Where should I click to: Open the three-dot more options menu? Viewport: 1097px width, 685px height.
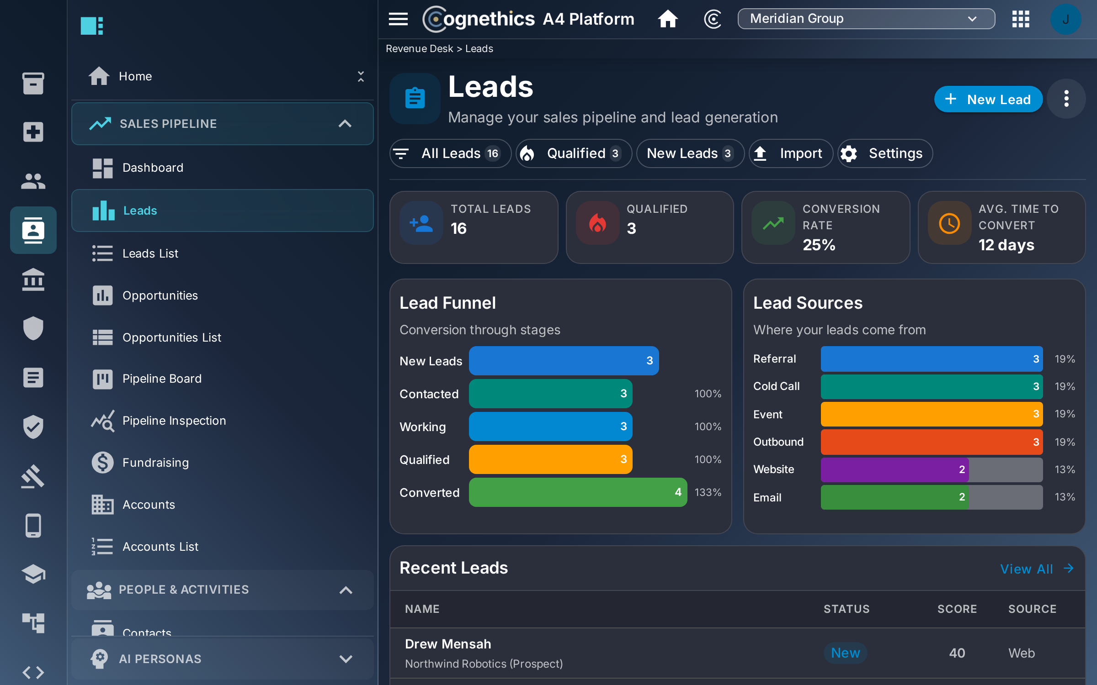pyautogui.click(x=1066, y=99)
